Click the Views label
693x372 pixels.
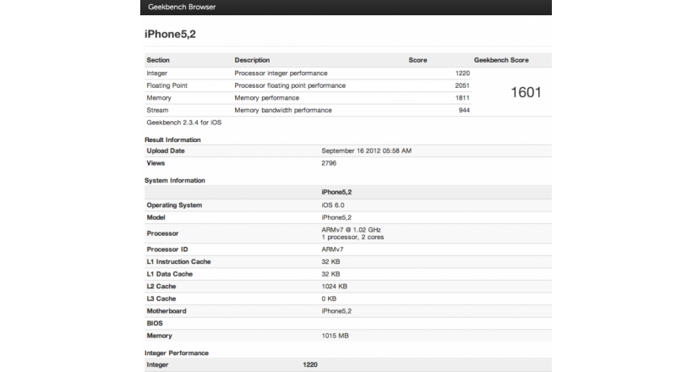tap(156, 163)
